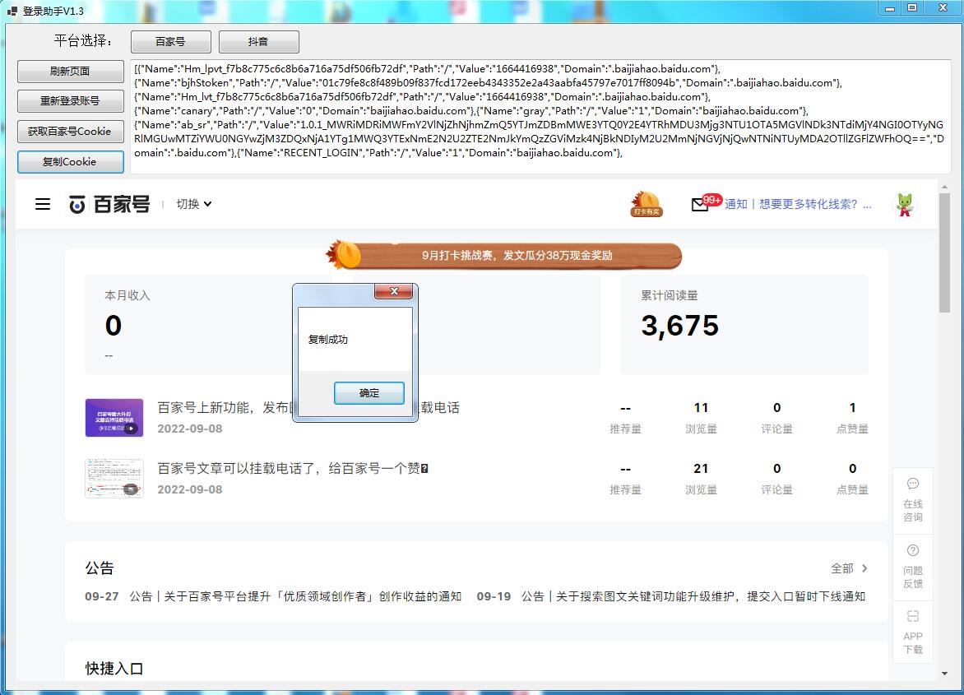Image resolution: width=964 pixels, height=695 pixels.
Task: Open the 通知 想要更多转化线索 link
Action: [798, 204]
